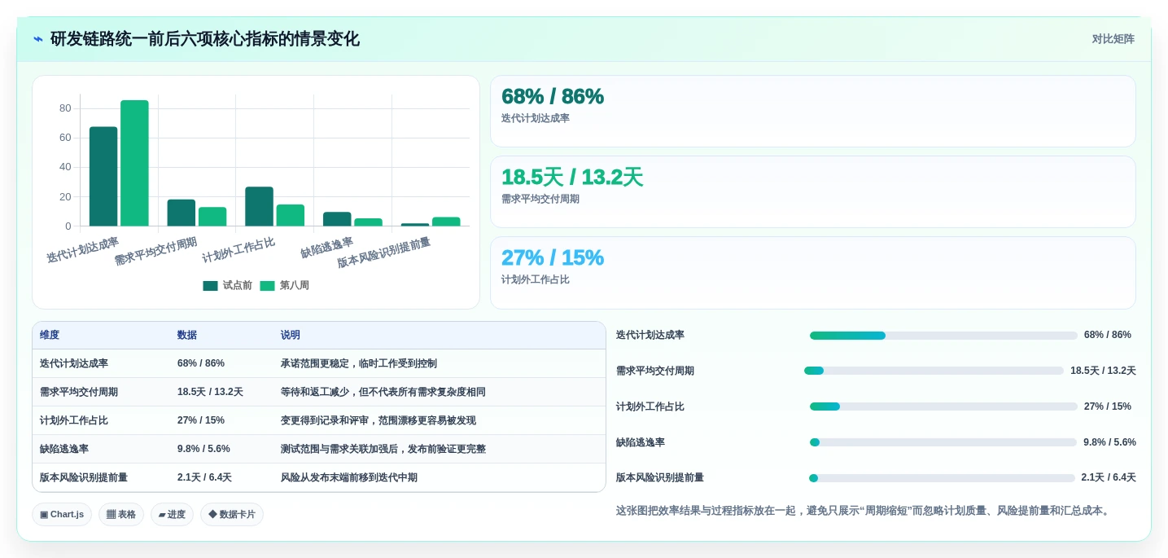The height and width of the screenshot is (558, 1168).
Task: Click the summary paragraph starting 这张图把效率结果
Action: 864,511
